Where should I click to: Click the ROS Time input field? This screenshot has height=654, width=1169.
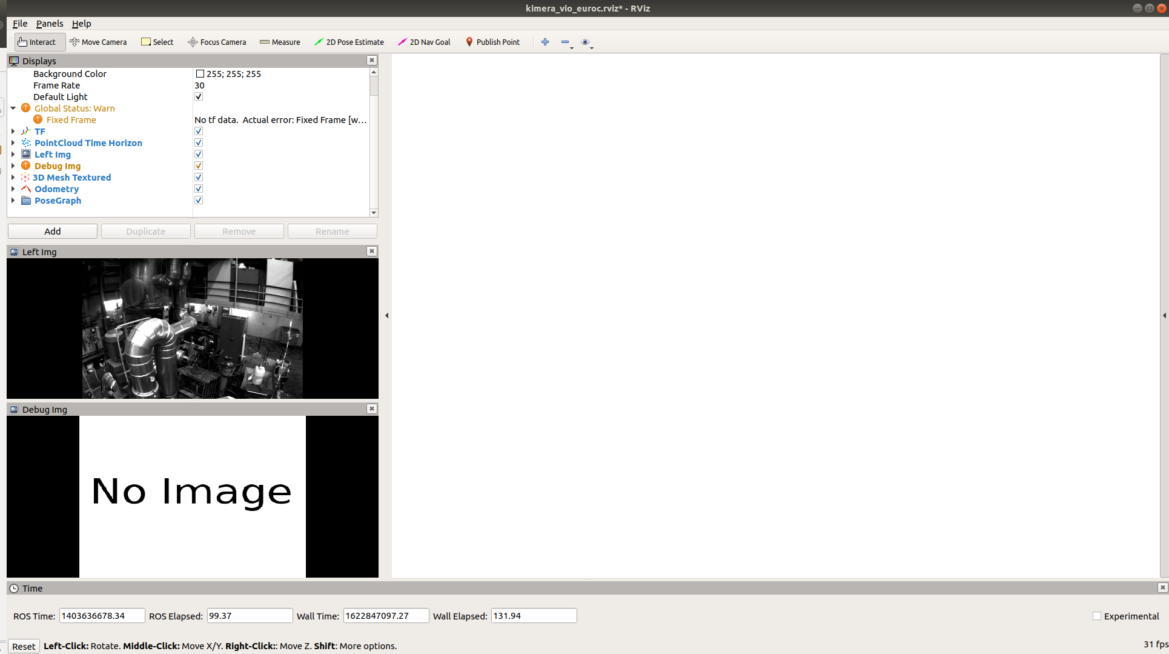click(102, 615)
